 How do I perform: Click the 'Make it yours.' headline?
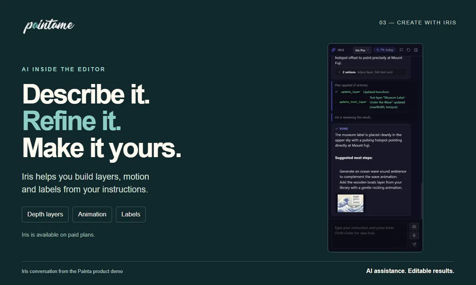pyautogui.click(x=102, y=148)
